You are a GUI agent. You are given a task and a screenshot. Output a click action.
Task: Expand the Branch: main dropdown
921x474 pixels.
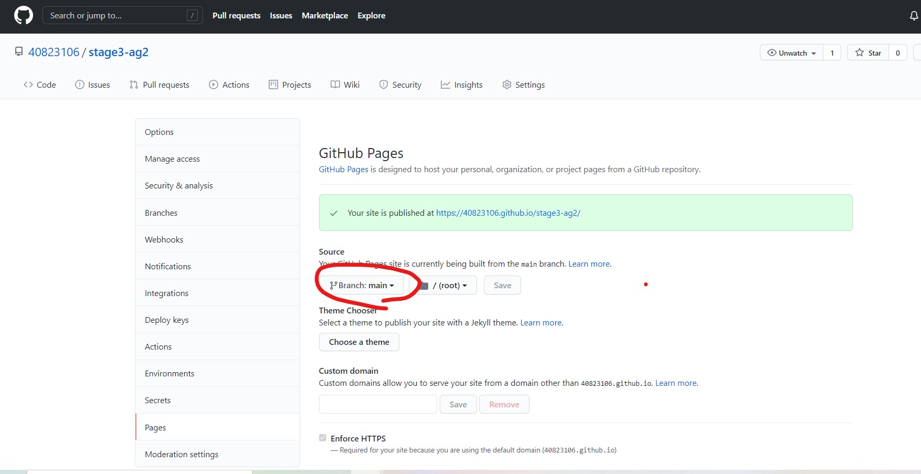point(362,285)
